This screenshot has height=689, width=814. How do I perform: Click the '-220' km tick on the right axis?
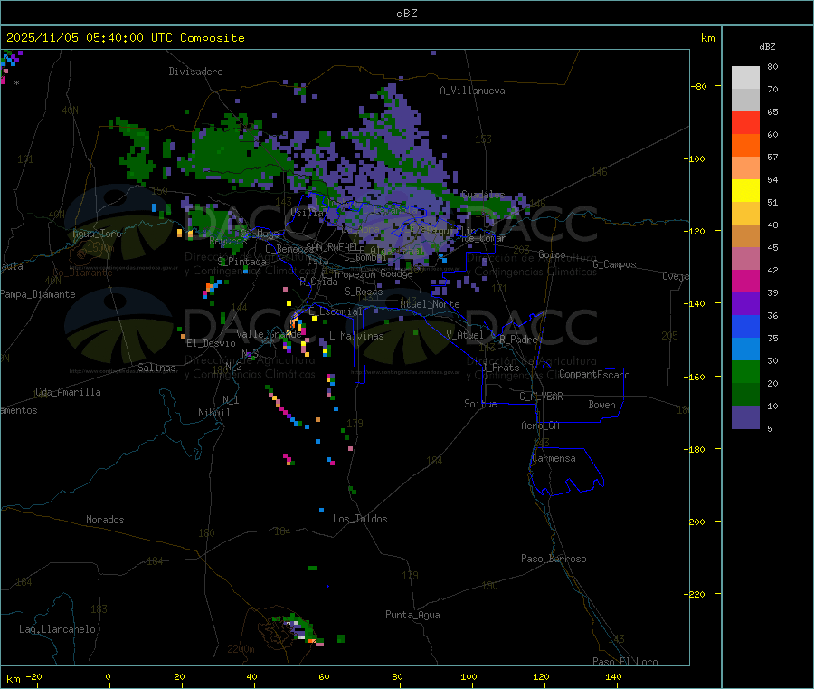point(695,595)
